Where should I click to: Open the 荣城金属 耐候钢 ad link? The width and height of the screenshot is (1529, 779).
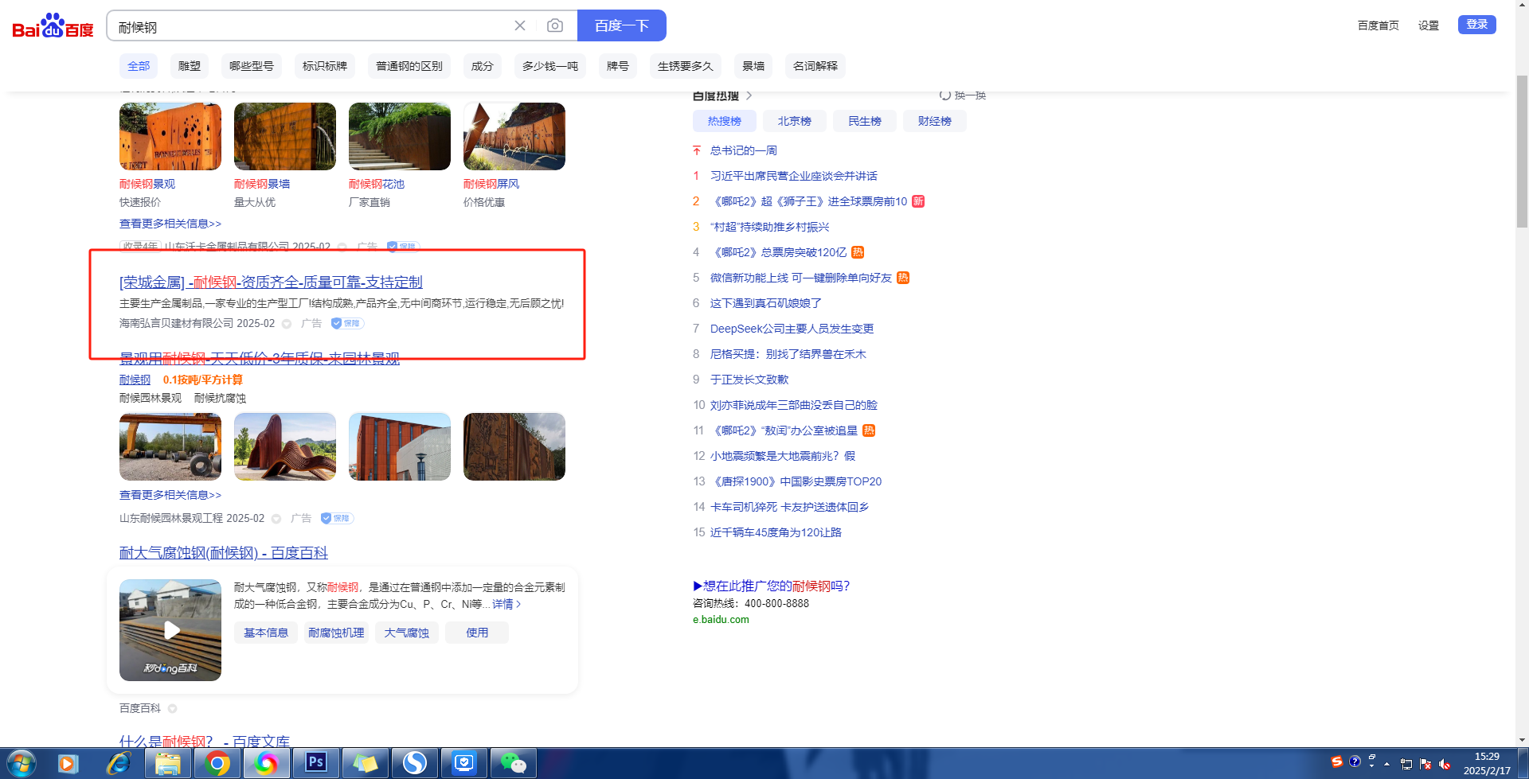(x=271, y=282)
